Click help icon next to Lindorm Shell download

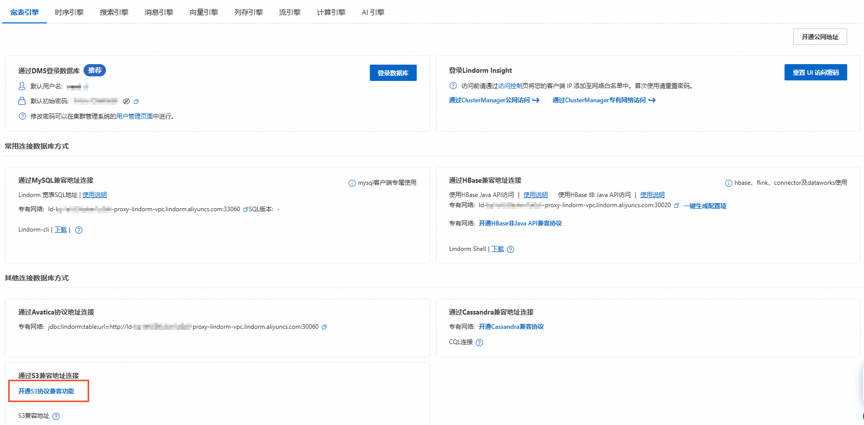510,249
